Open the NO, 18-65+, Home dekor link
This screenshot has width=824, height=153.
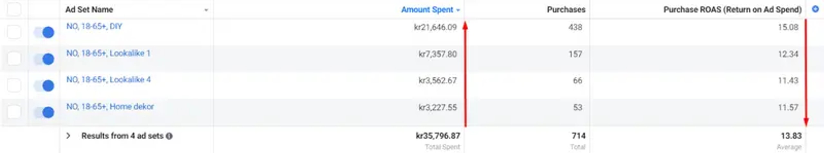[x=110, y=106]
